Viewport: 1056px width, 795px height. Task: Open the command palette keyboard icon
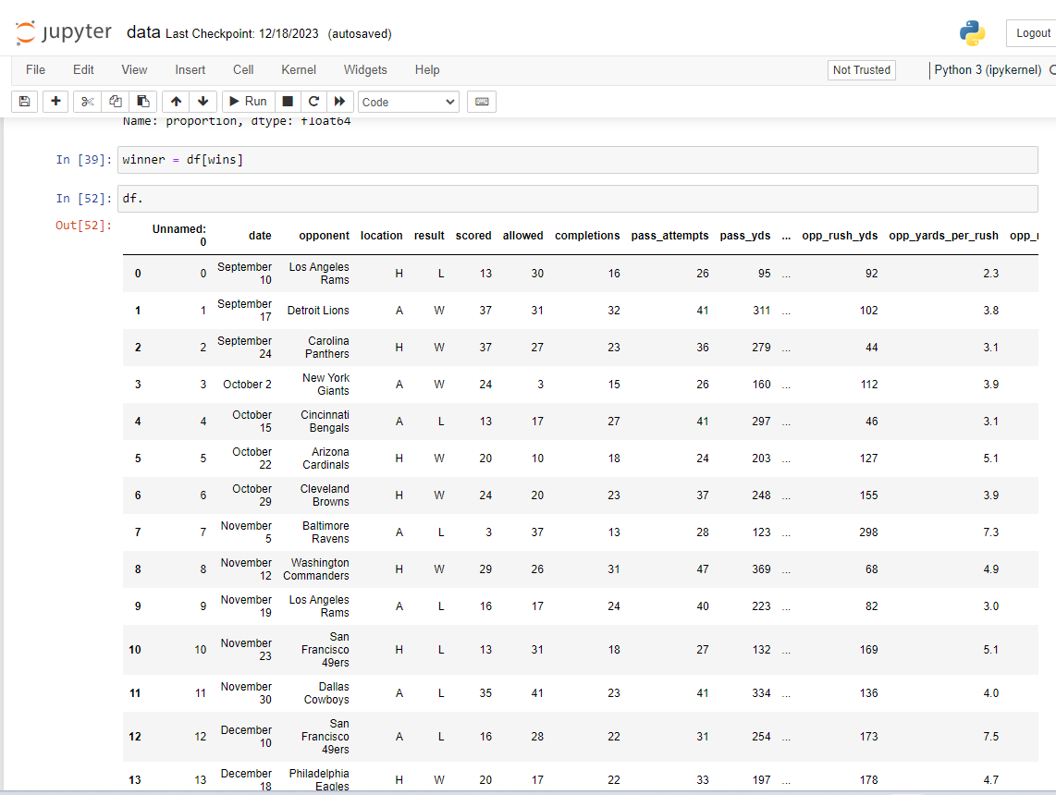482,102
